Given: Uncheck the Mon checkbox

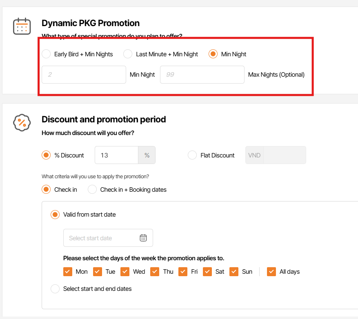Looking at the screenshot, I should [x=68, y=272].
